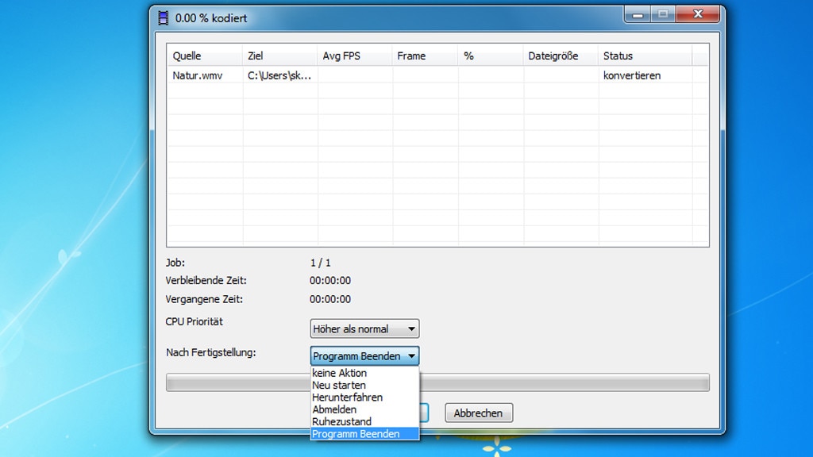Select 'Herunterfahren' in the dropdown list
This screenshot has width=813, height=457.
364,397
